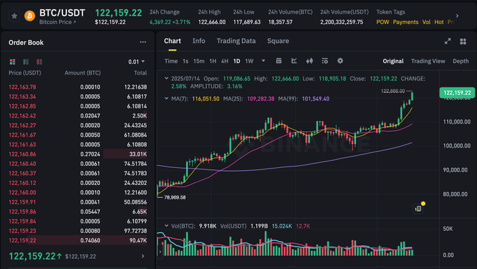This screenshot has width=477, height=269.
Task: Open the technical indicators icon
Action: point(294,61)
